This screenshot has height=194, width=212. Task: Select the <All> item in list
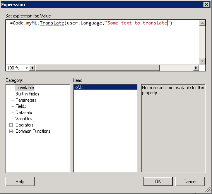(106, 87)
